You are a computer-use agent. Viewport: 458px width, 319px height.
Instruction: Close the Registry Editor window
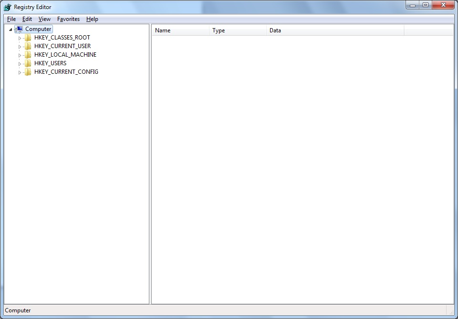pos(443,5)
